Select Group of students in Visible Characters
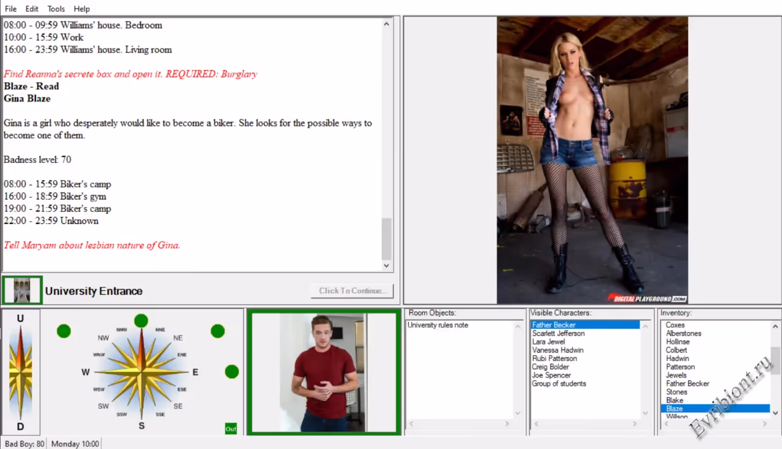This screenshot has height=449, width=782. 559,384
